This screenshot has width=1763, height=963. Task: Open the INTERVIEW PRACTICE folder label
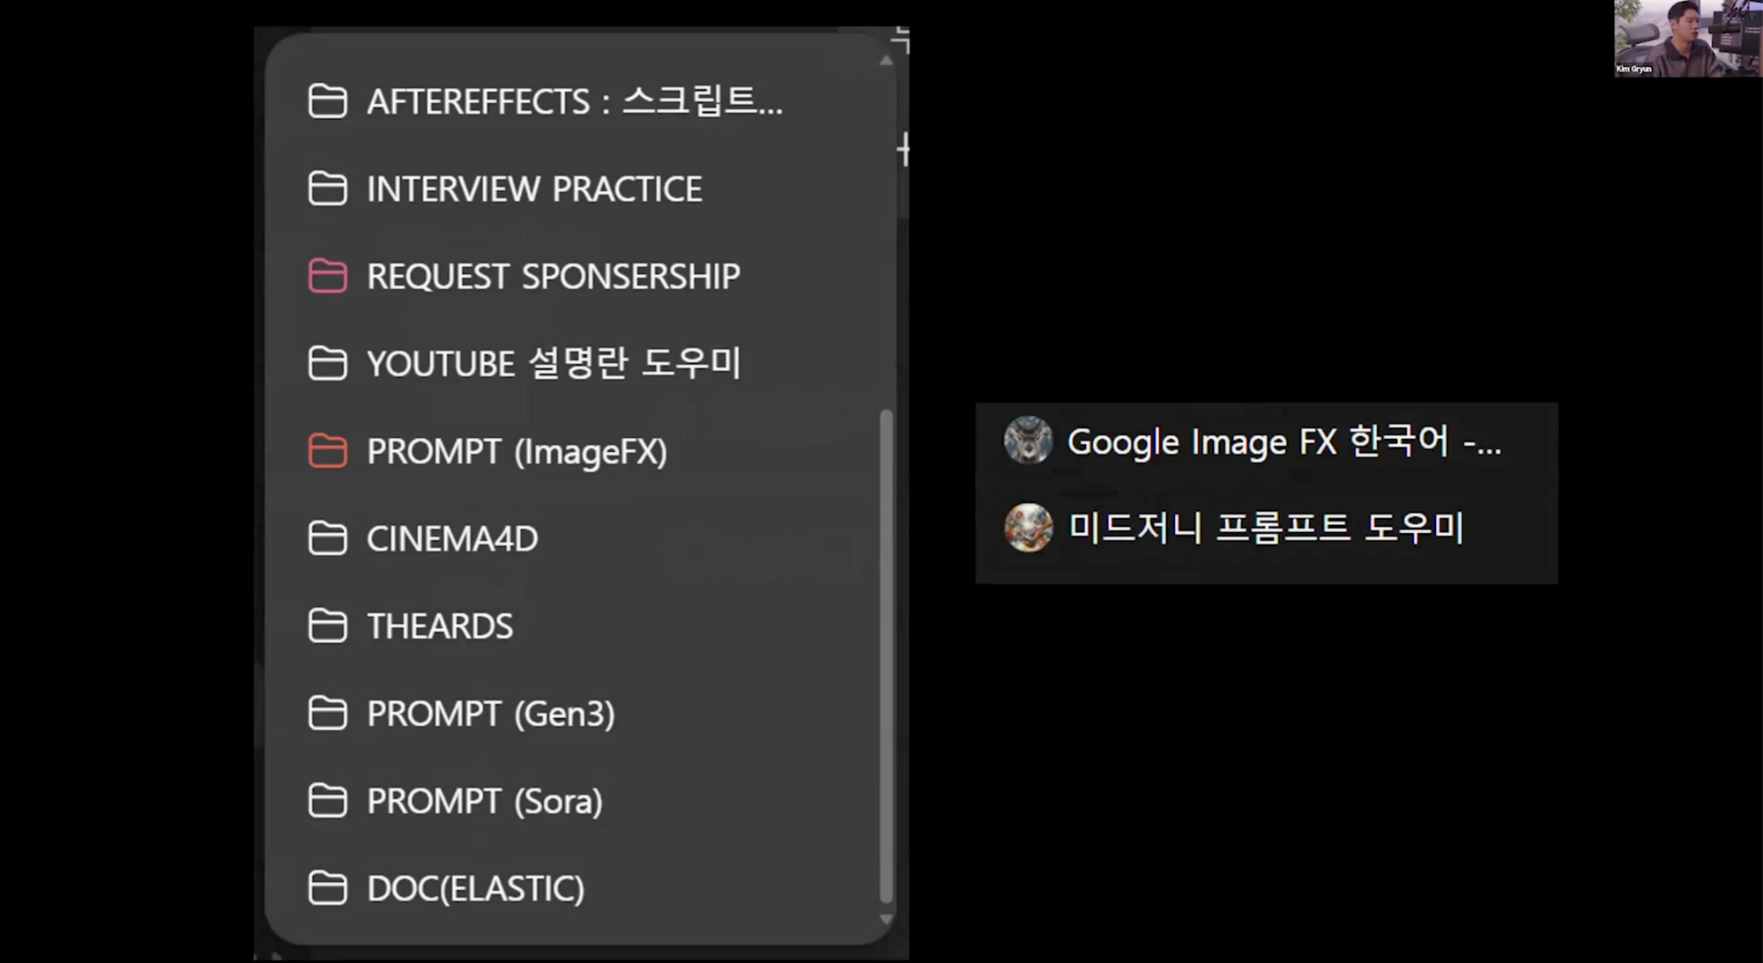[534, 189]
